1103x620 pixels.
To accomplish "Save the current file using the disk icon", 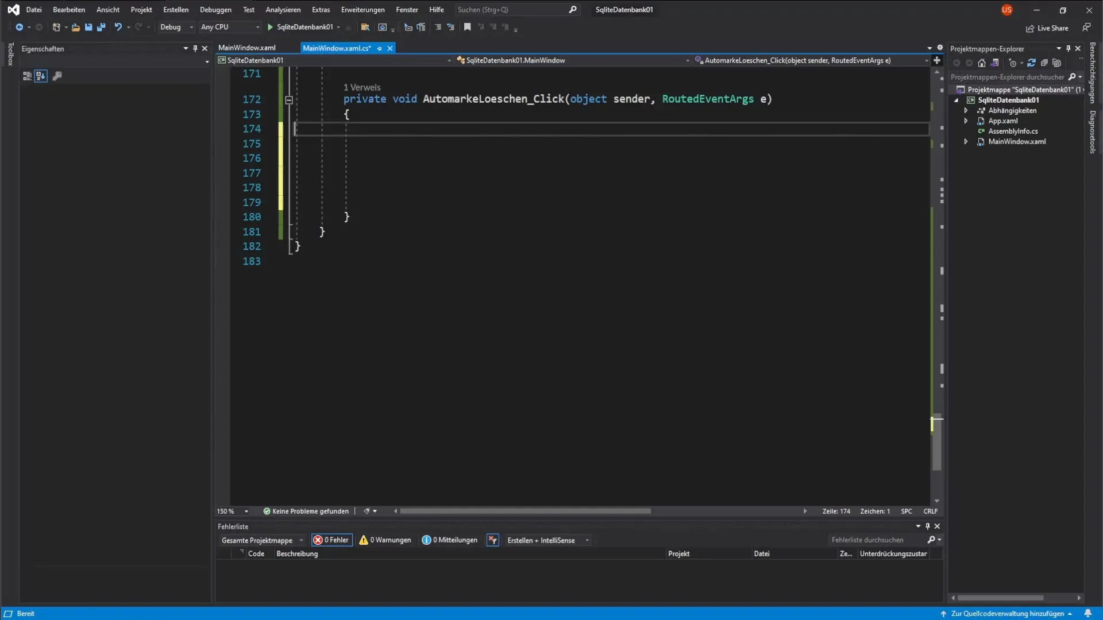I will 88,27.
